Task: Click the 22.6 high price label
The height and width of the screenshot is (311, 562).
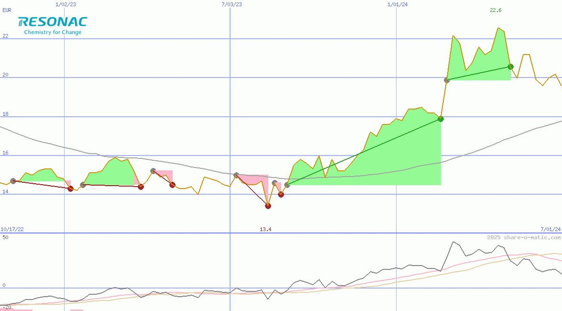Action: point(496,10)
